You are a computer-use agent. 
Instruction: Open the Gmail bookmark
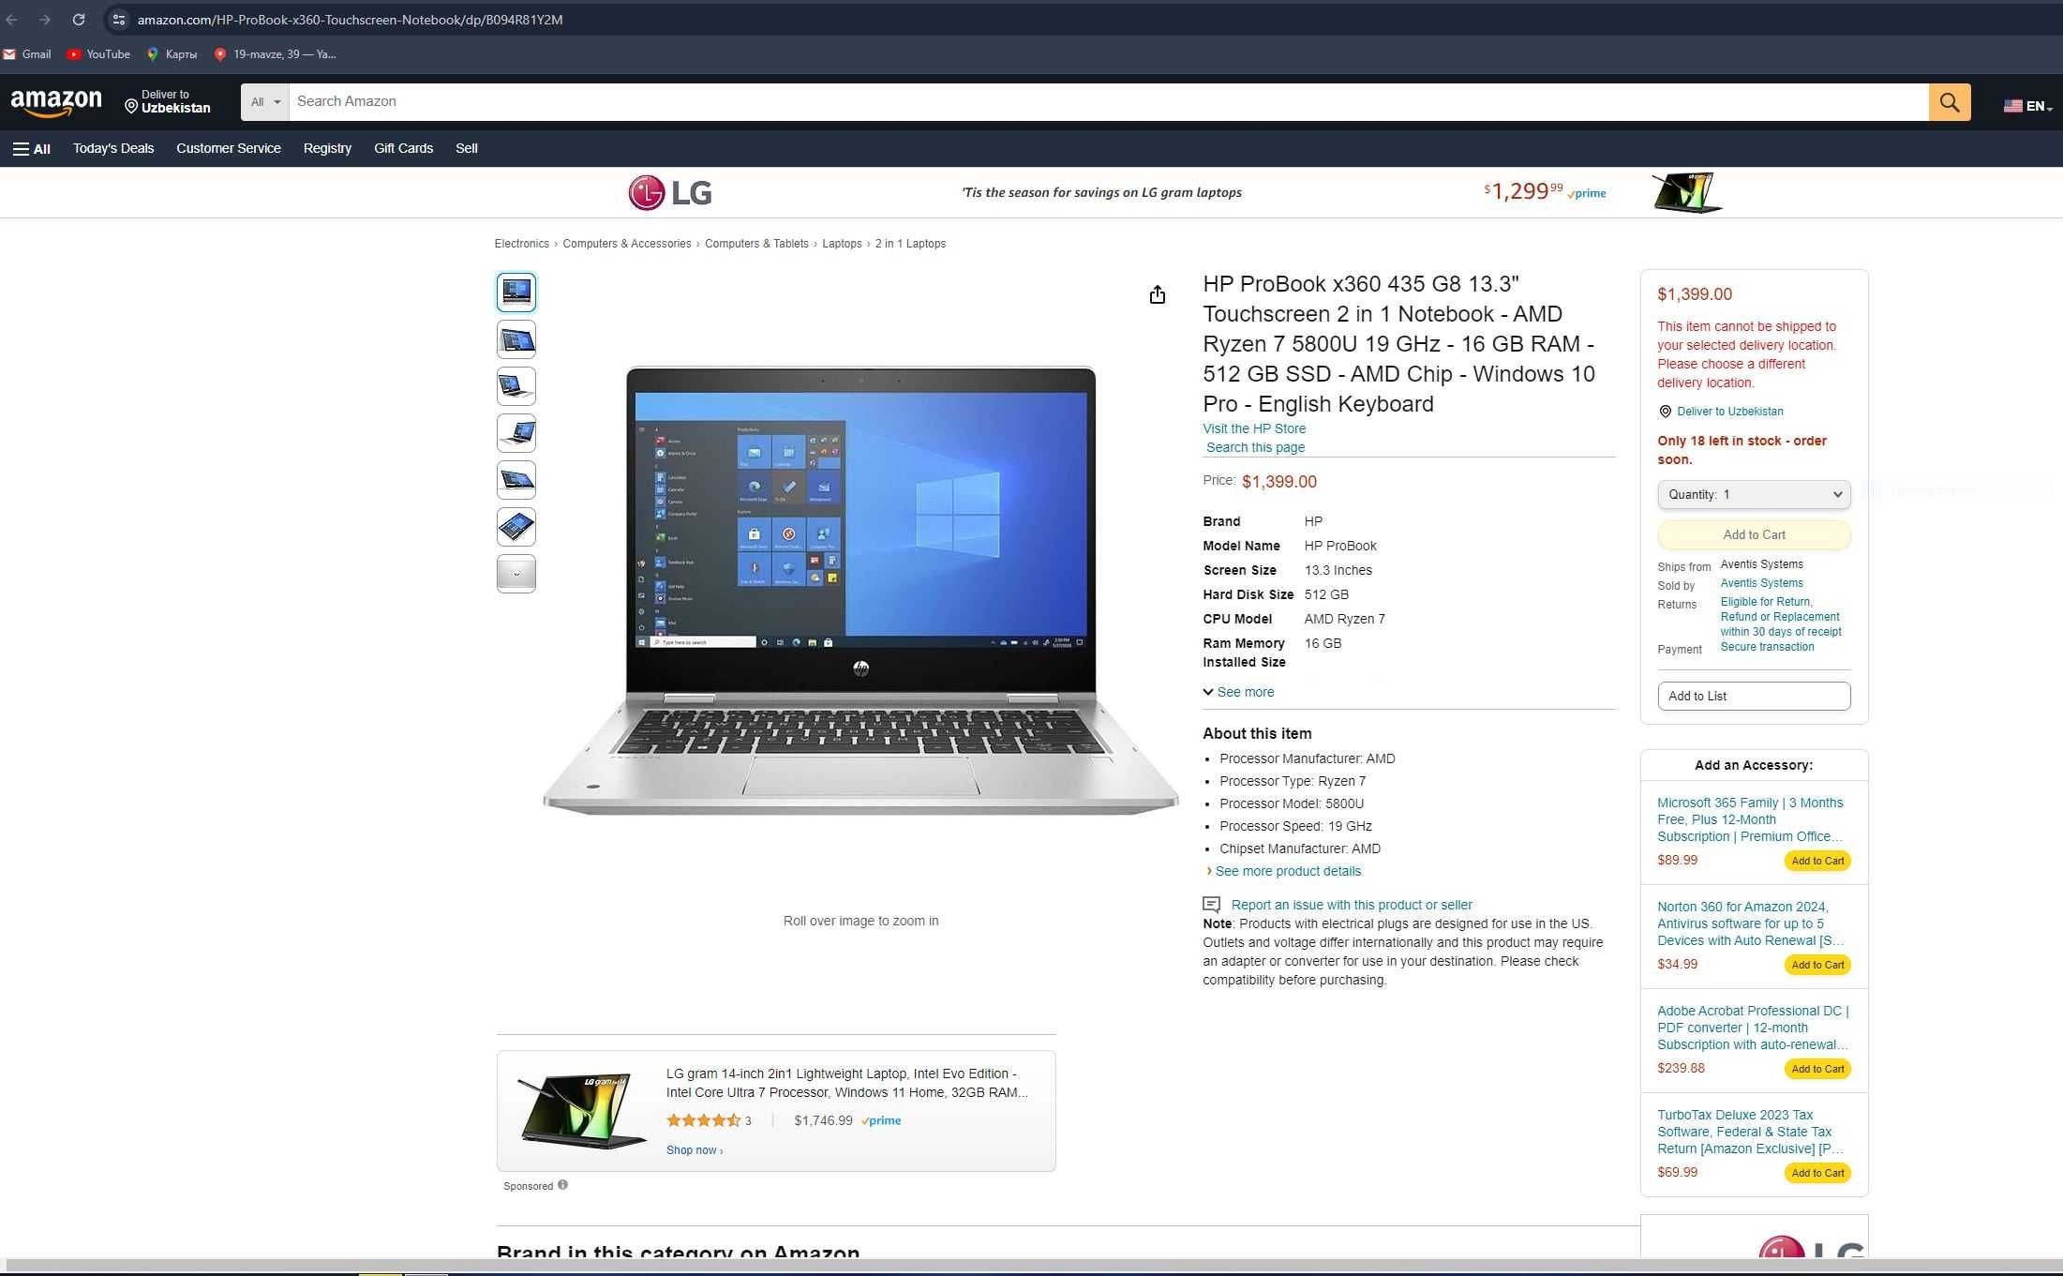(x=27, y=54)
